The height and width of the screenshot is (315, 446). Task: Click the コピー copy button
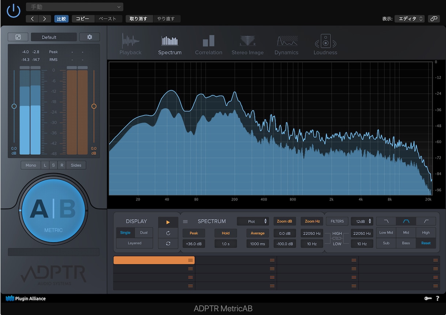(83, 19)
